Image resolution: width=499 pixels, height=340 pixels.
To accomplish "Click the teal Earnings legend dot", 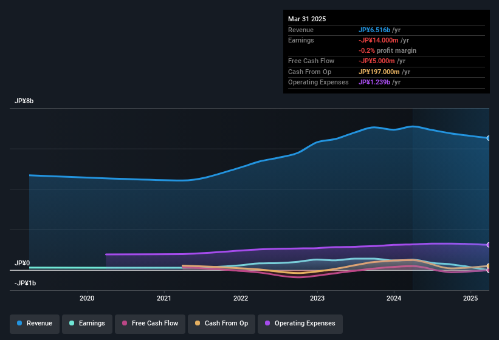I will [72, 323].
